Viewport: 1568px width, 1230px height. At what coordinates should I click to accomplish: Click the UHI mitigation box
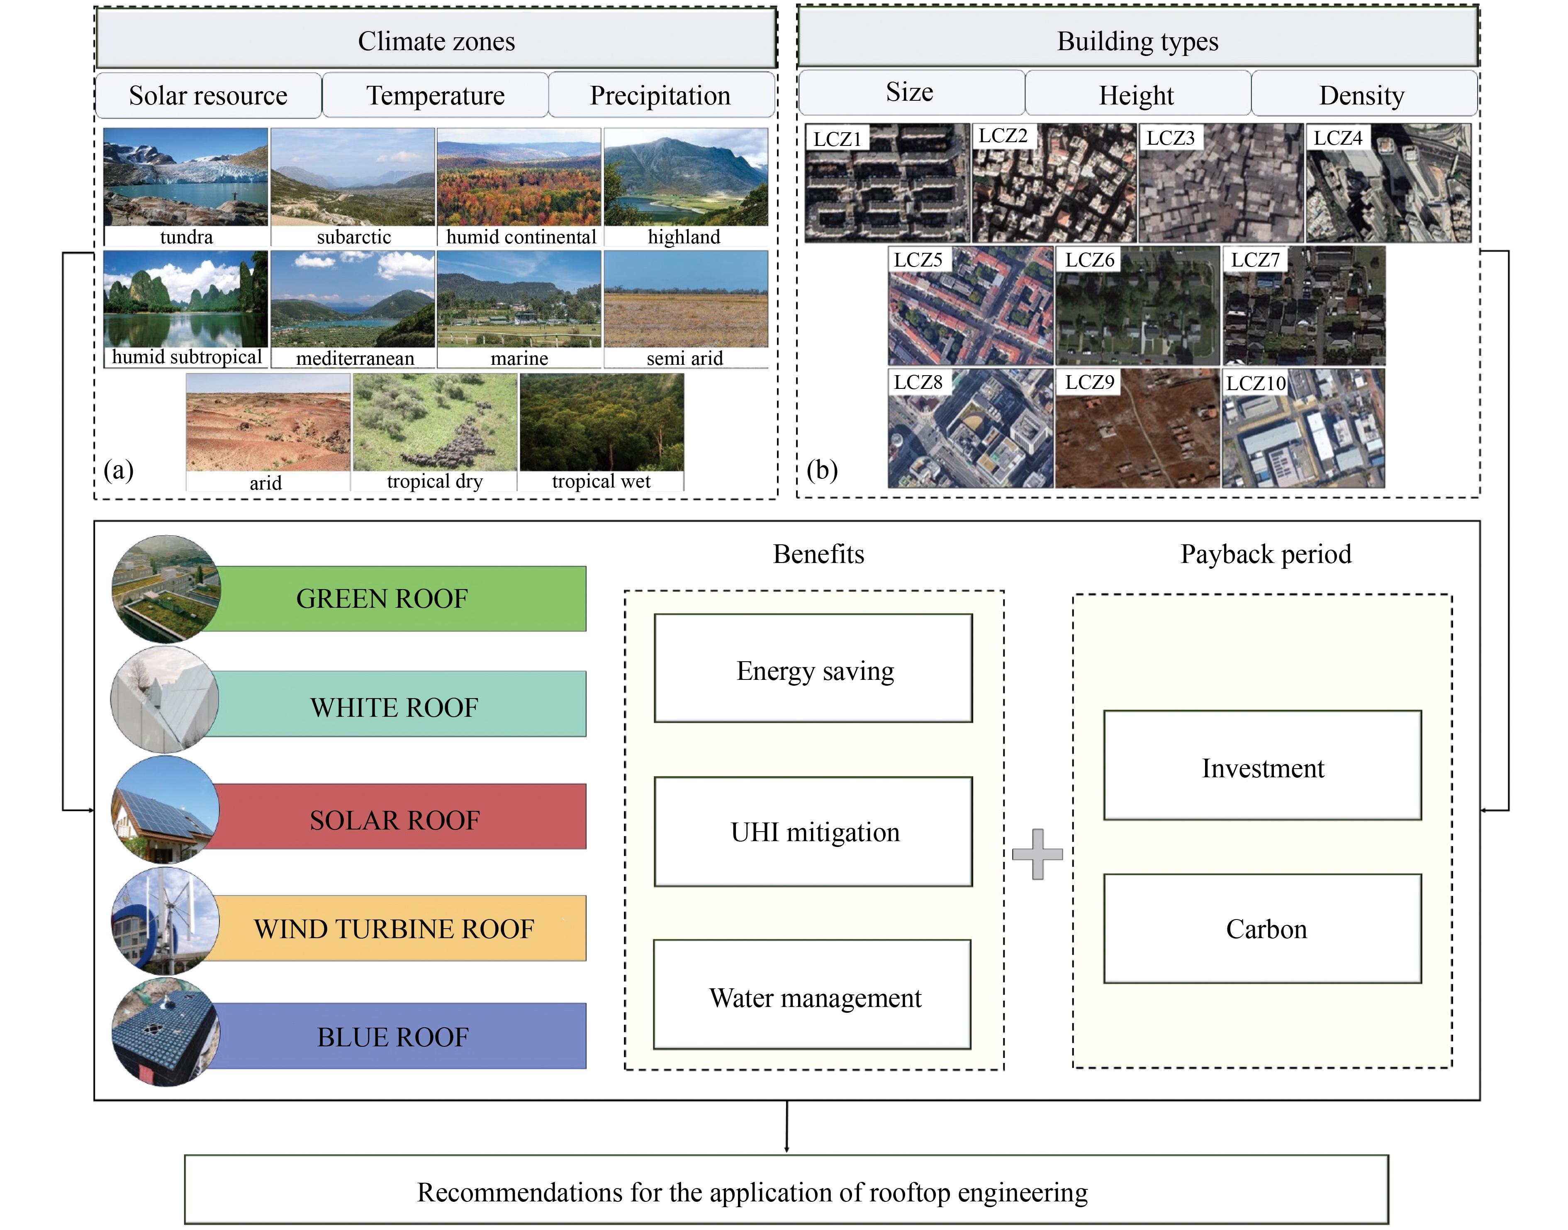813,832
